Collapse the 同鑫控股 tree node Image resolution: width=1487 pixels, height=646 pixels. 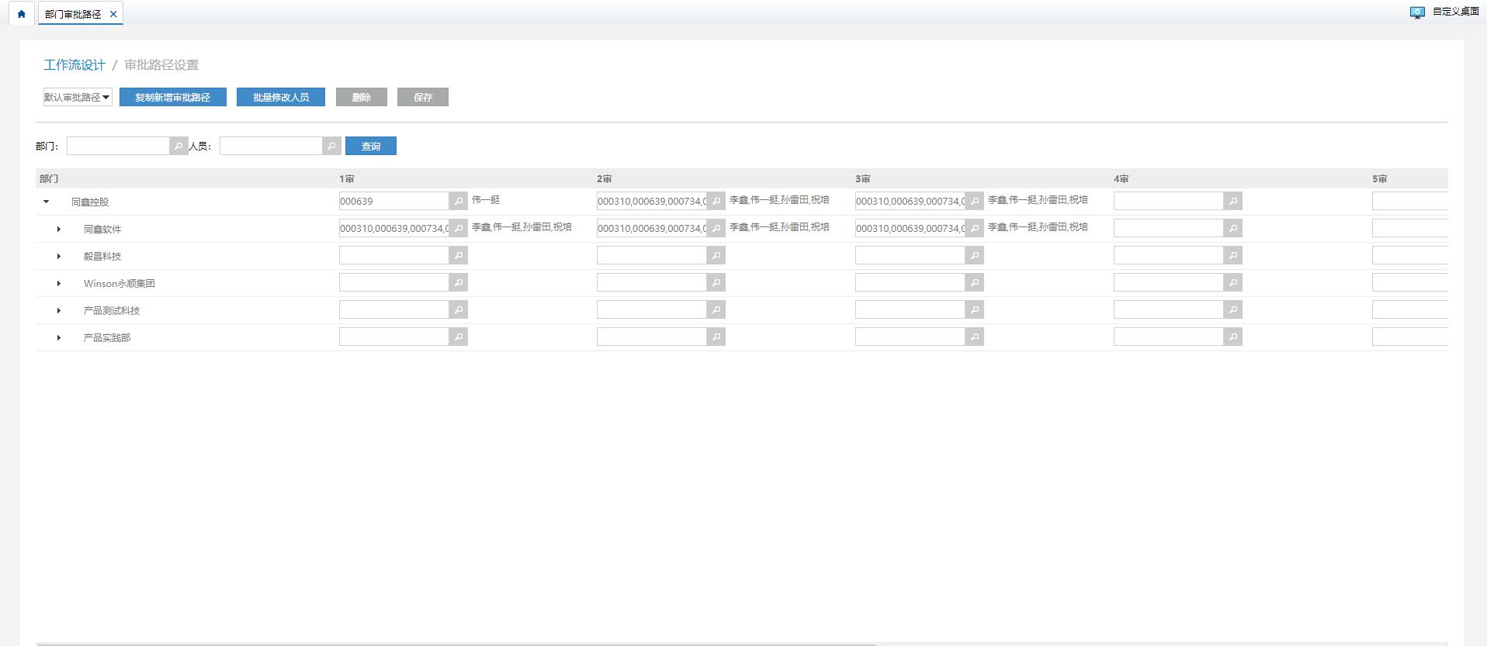pyautogui.click(x=47, y=202)
